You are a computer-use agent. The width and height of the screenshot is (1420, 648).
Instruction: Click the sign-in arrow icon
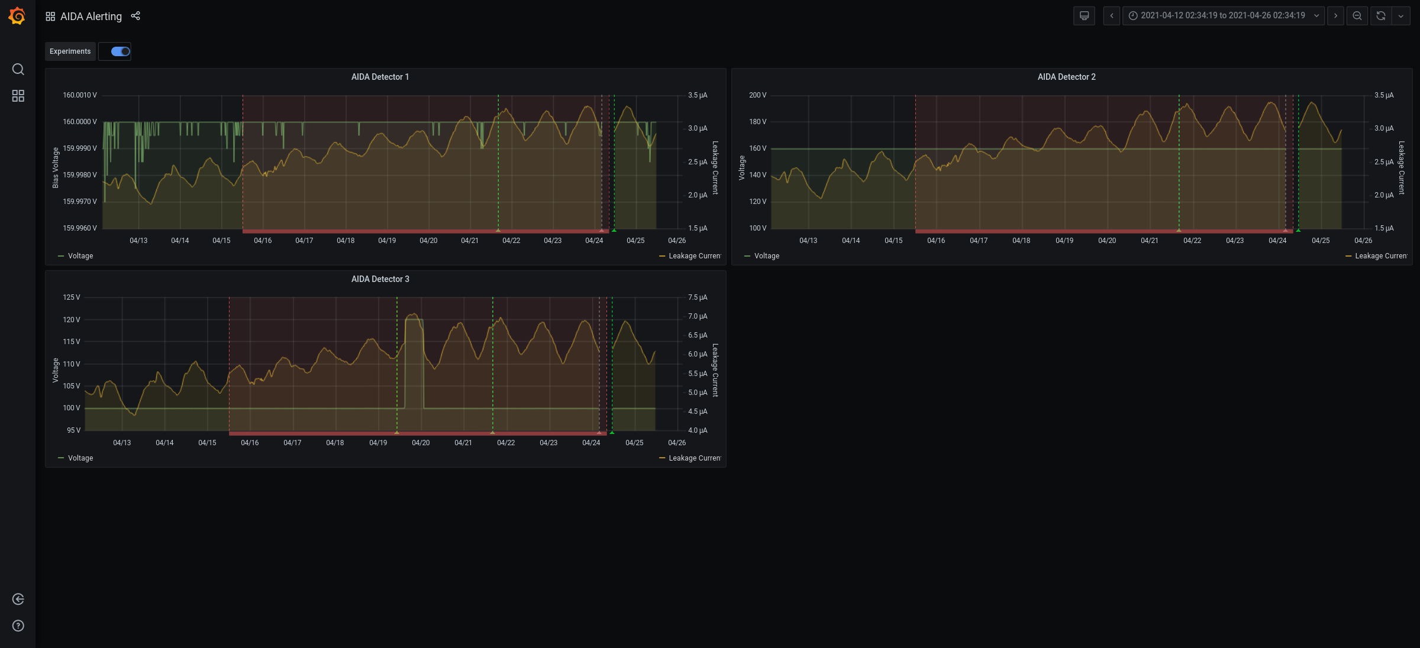pyautogui.click(x=18, y=599)
